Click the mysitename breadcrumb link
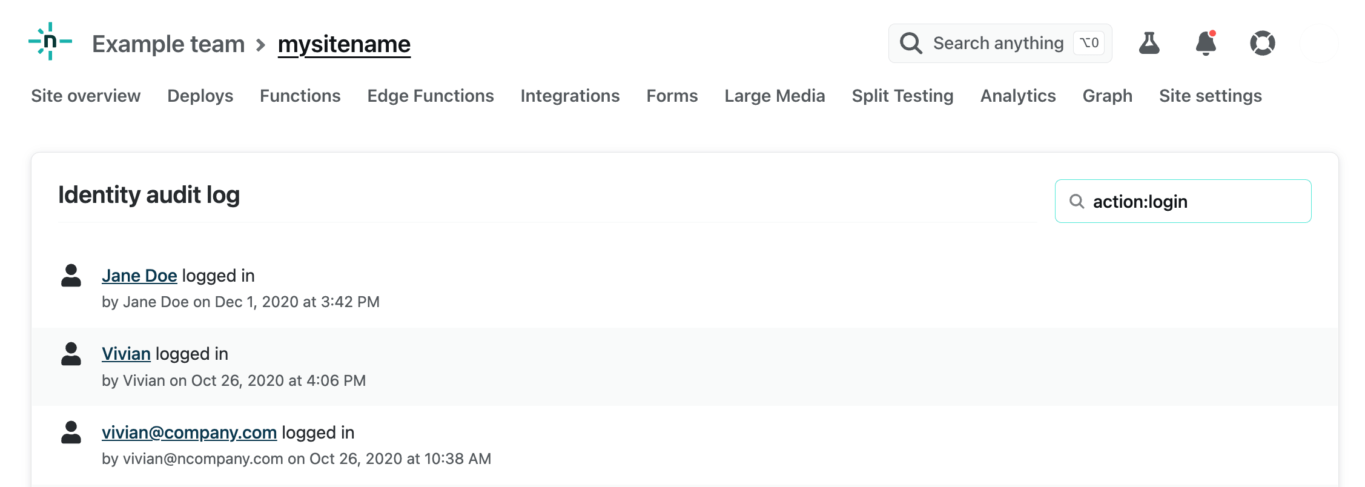Viewport: 1365px width, 487px height. pos(344,44)
